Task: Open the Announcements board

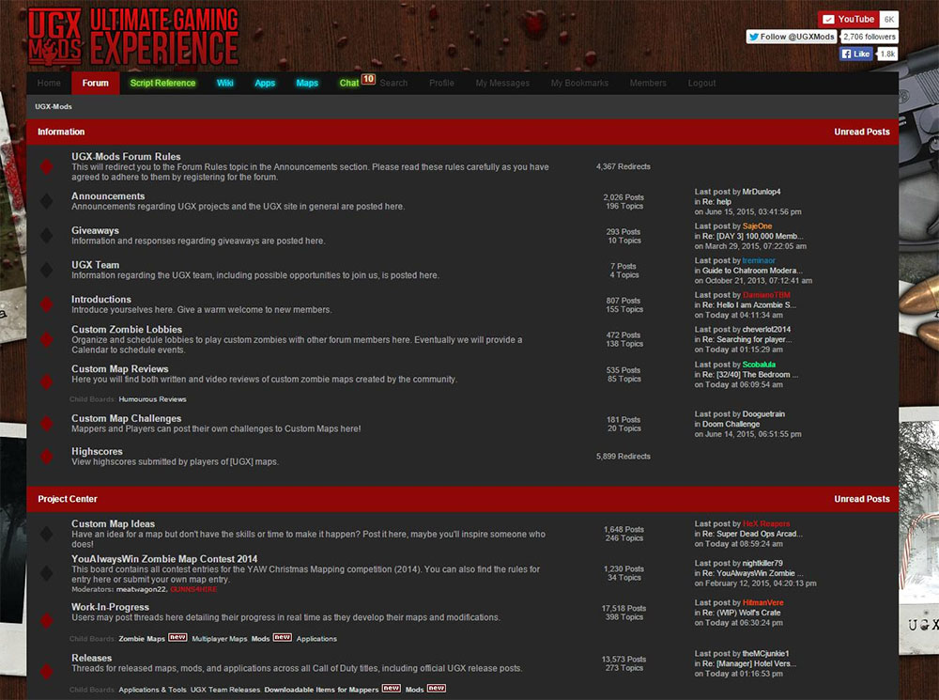Action: tap(108, 196)
